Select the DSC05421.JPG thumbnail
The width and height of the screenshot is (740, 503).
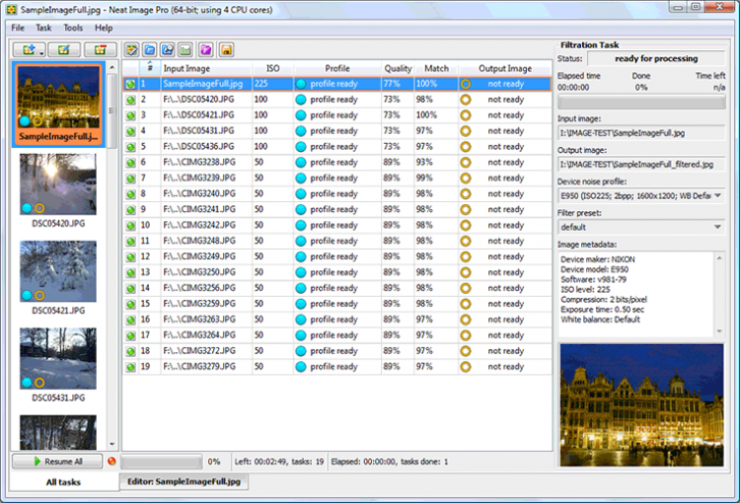pos(58,278)
